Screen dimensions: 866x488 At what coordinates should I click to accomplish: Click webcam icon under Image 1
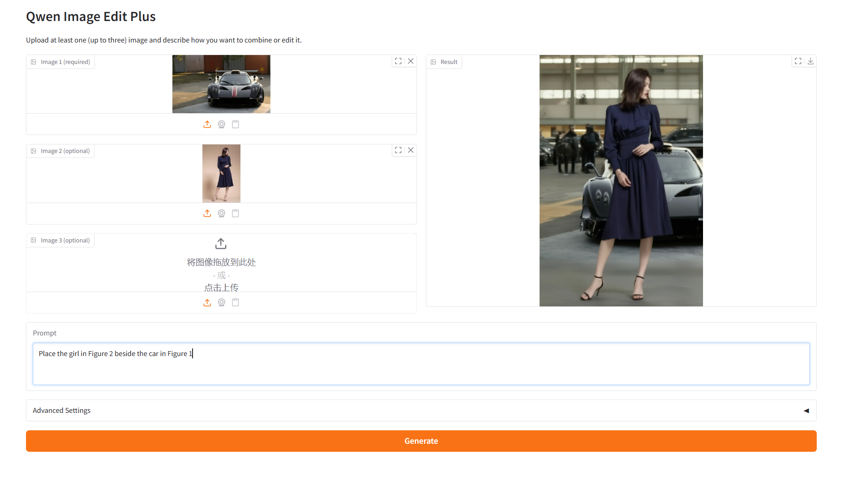(x=221, y=124)
